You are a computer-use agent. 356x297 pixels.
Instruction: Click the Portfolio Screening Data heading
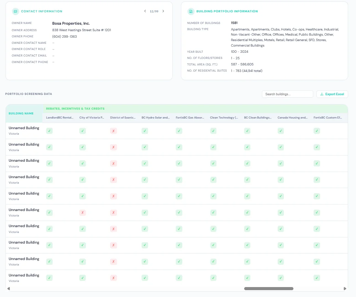pyautogui.click(x=29, y=94)
